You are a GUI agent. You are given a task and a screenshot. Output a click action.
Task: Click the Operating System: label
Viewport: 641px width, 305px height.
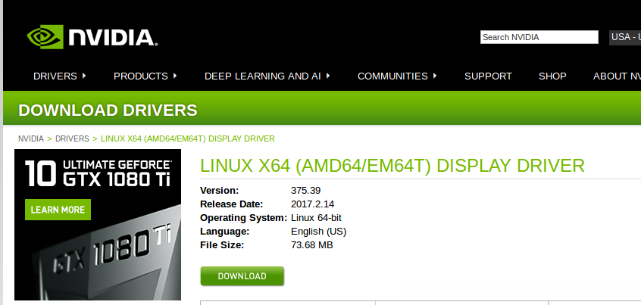click(244, 218)
